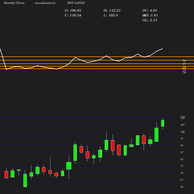Image resolution: width=194 pixels, height=194 pixels.
Task: Click the 70 label on the indicator axis
Action: pos(184,73)
